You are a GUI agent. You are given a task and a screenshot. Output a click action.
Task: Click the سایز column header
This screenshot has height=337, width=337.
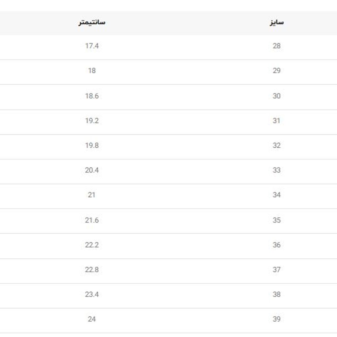coord(276,23)
